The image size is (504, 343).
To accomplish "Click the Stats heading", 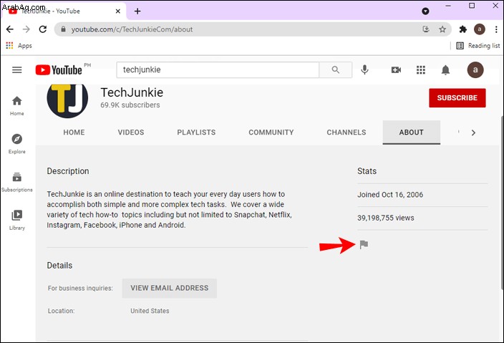I will (x=367, y=171).
